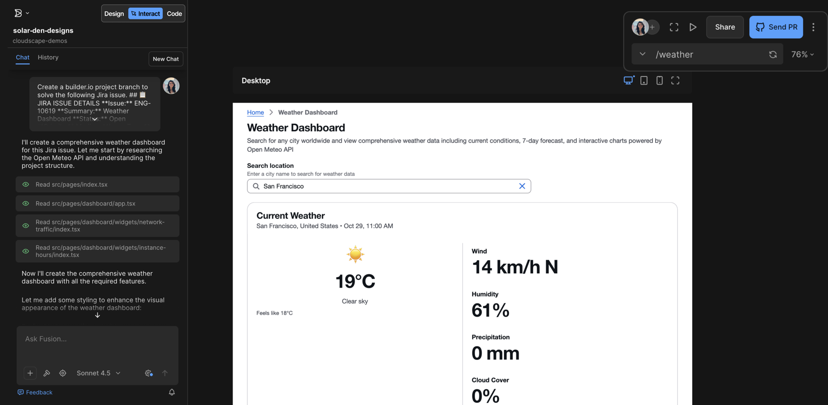This screenshot has height=405, width=828.
Task: Refresh the /weather preview page
Action: 773,54
